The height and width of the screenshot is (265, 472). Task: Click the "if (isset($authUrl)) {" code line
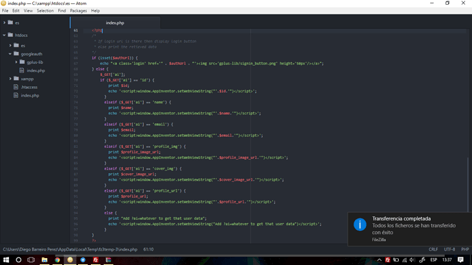(115, 58)
